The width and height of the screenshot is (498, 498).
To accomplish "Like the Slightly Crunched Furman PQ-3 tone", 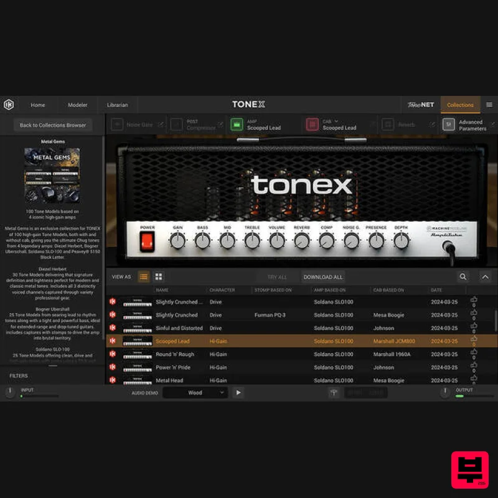I will pos(474,313).
